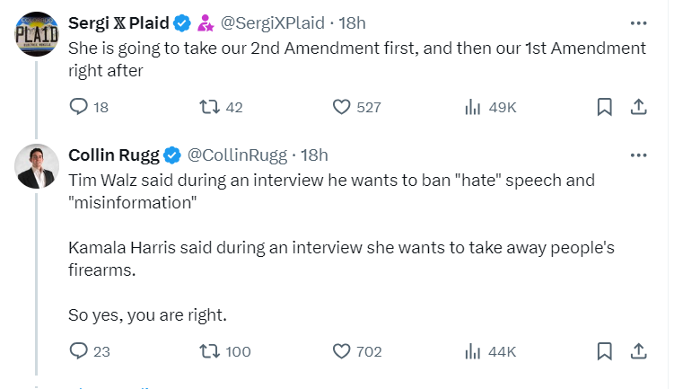The image size is (674, 389).
Task: View analytics for Sergi X Plaid's tweet
Action: (x=473, y=107)
